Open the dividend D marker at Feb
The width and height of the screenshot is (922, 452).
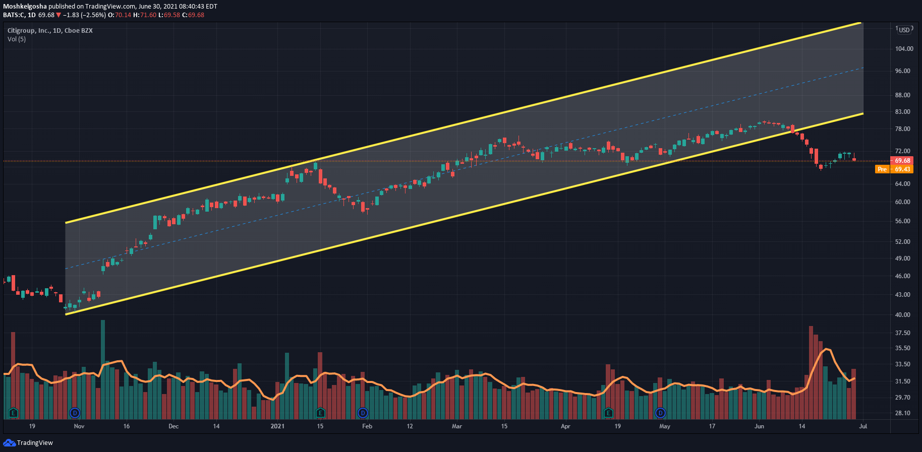pos(363,413)
